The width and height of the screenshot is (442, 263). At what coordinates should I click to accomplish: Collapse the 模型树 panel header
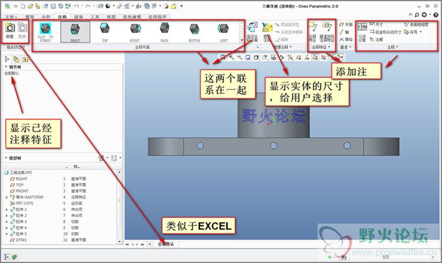coord(6,158)
